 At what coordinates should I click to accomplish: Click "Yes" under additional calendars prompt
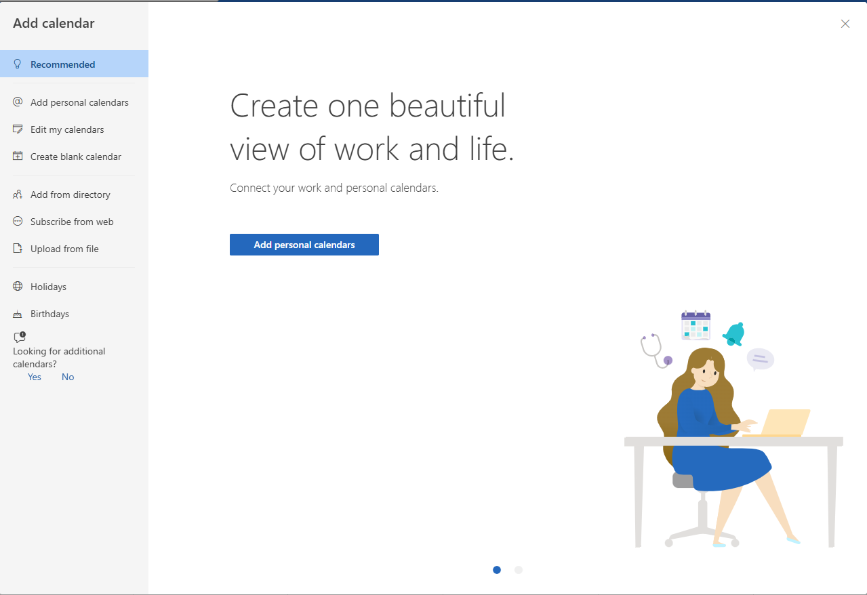click(34, 377)
